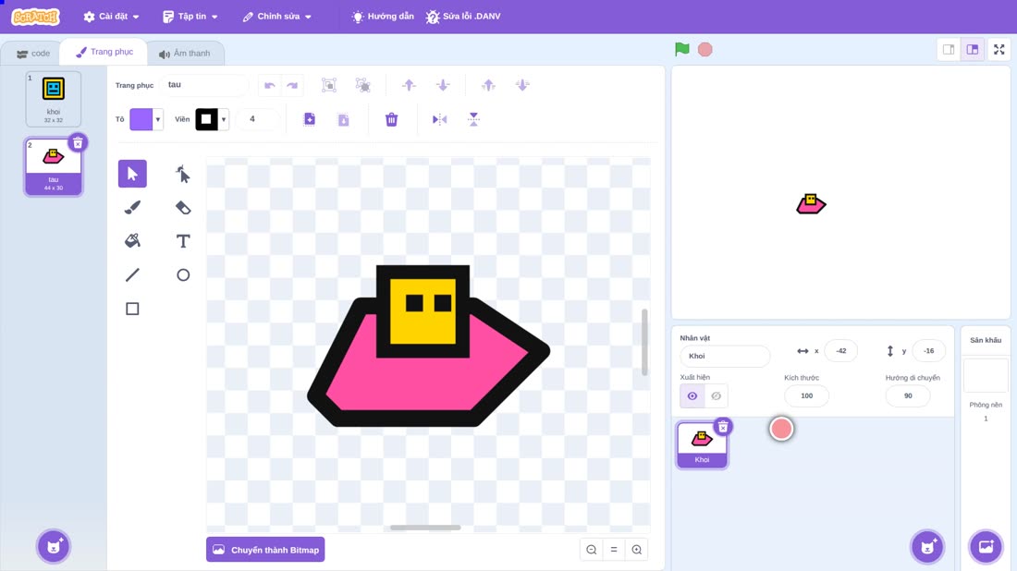Screen dimensions: 1017x571
Task: Open Hướng dẫn tutorials
Action: tap(383, 17)
